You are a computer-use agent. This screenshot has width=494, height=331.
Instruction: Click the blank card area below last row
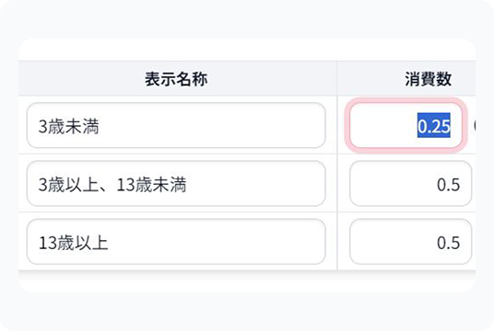pos(247,281)
